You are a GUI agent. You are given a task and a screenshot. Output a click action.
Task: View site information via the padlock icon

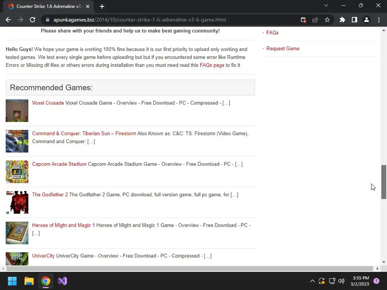coord(48,20)
